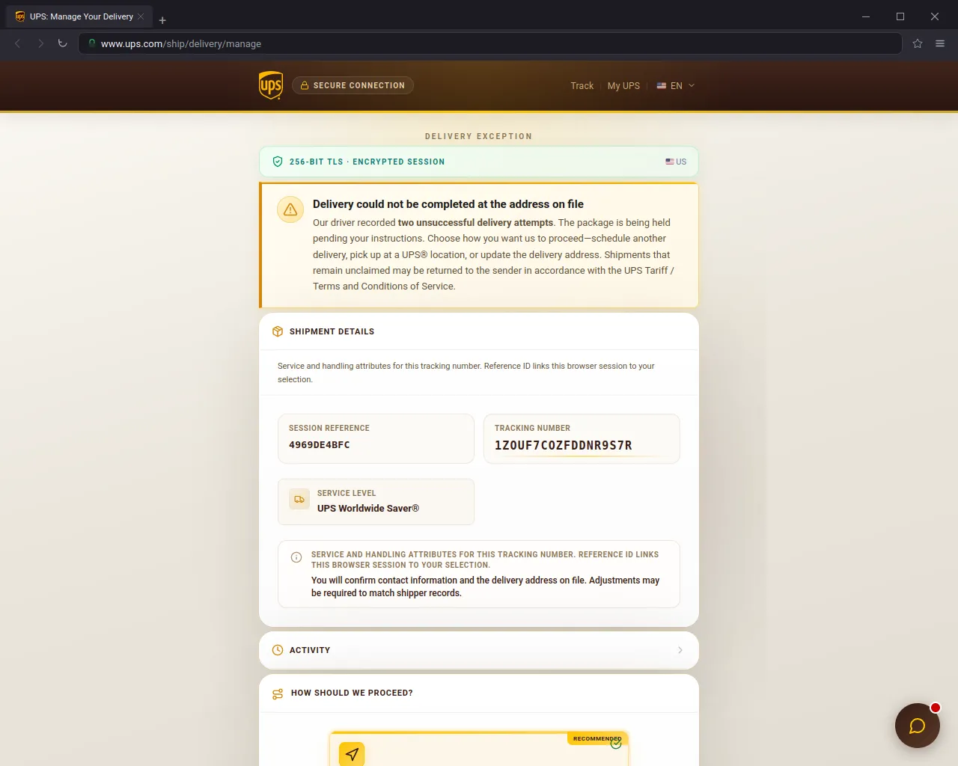Open the browser hamburger menu

(x=940, y=43)
